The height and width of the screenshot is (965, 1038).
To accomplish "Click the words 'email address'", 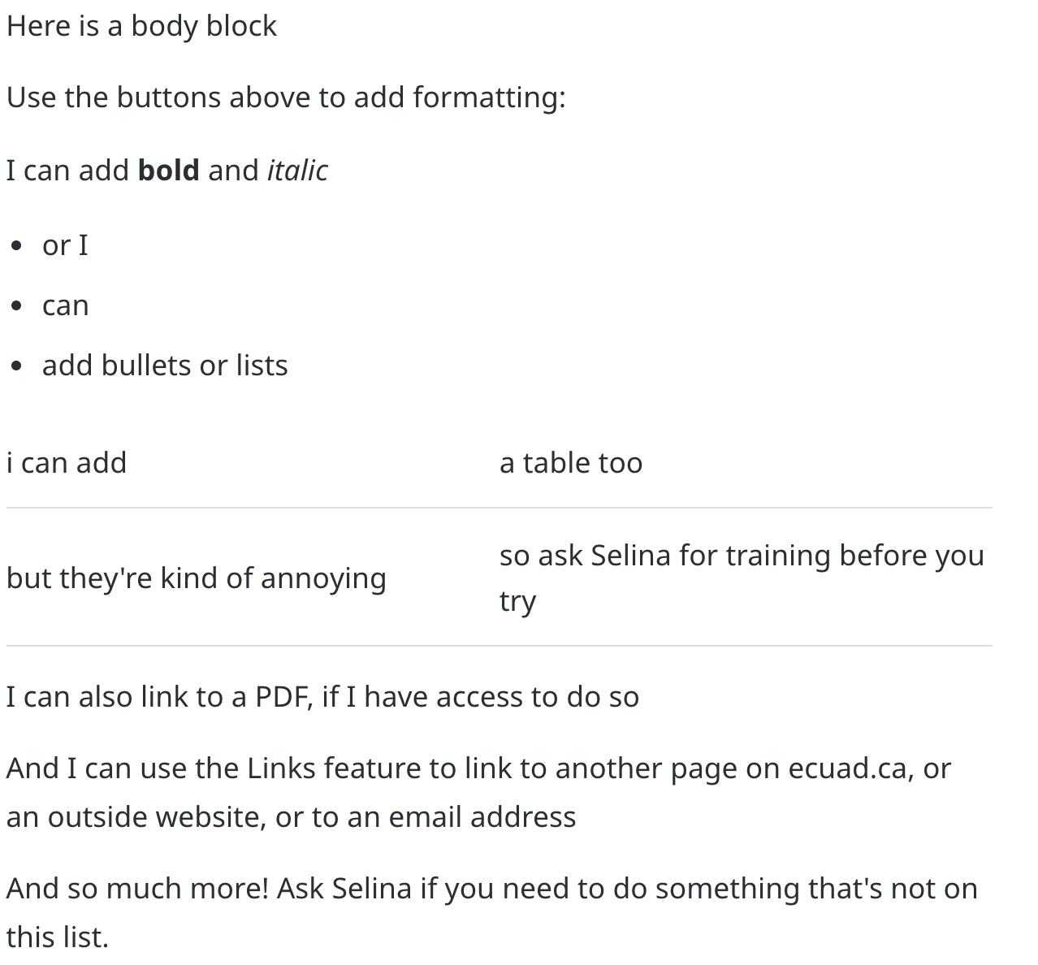I will click(482, 816).
